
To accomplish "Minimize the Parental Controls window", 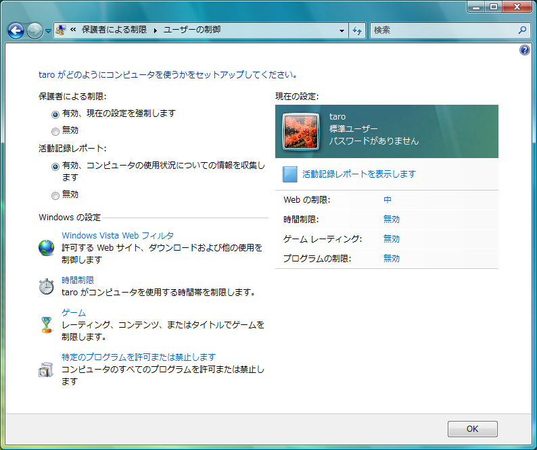I will pos(476,7).
